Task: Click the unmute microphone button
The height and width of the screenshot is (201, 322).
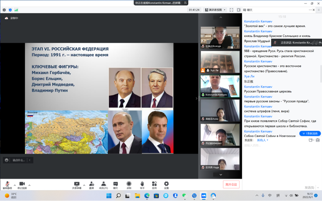Action: pos(7,185)
